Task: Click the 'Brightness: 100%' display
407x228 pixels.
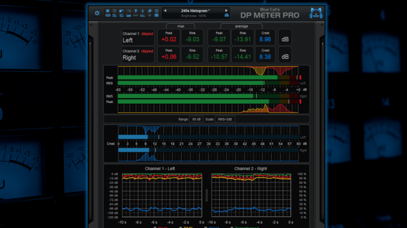Action: [193, 16]
